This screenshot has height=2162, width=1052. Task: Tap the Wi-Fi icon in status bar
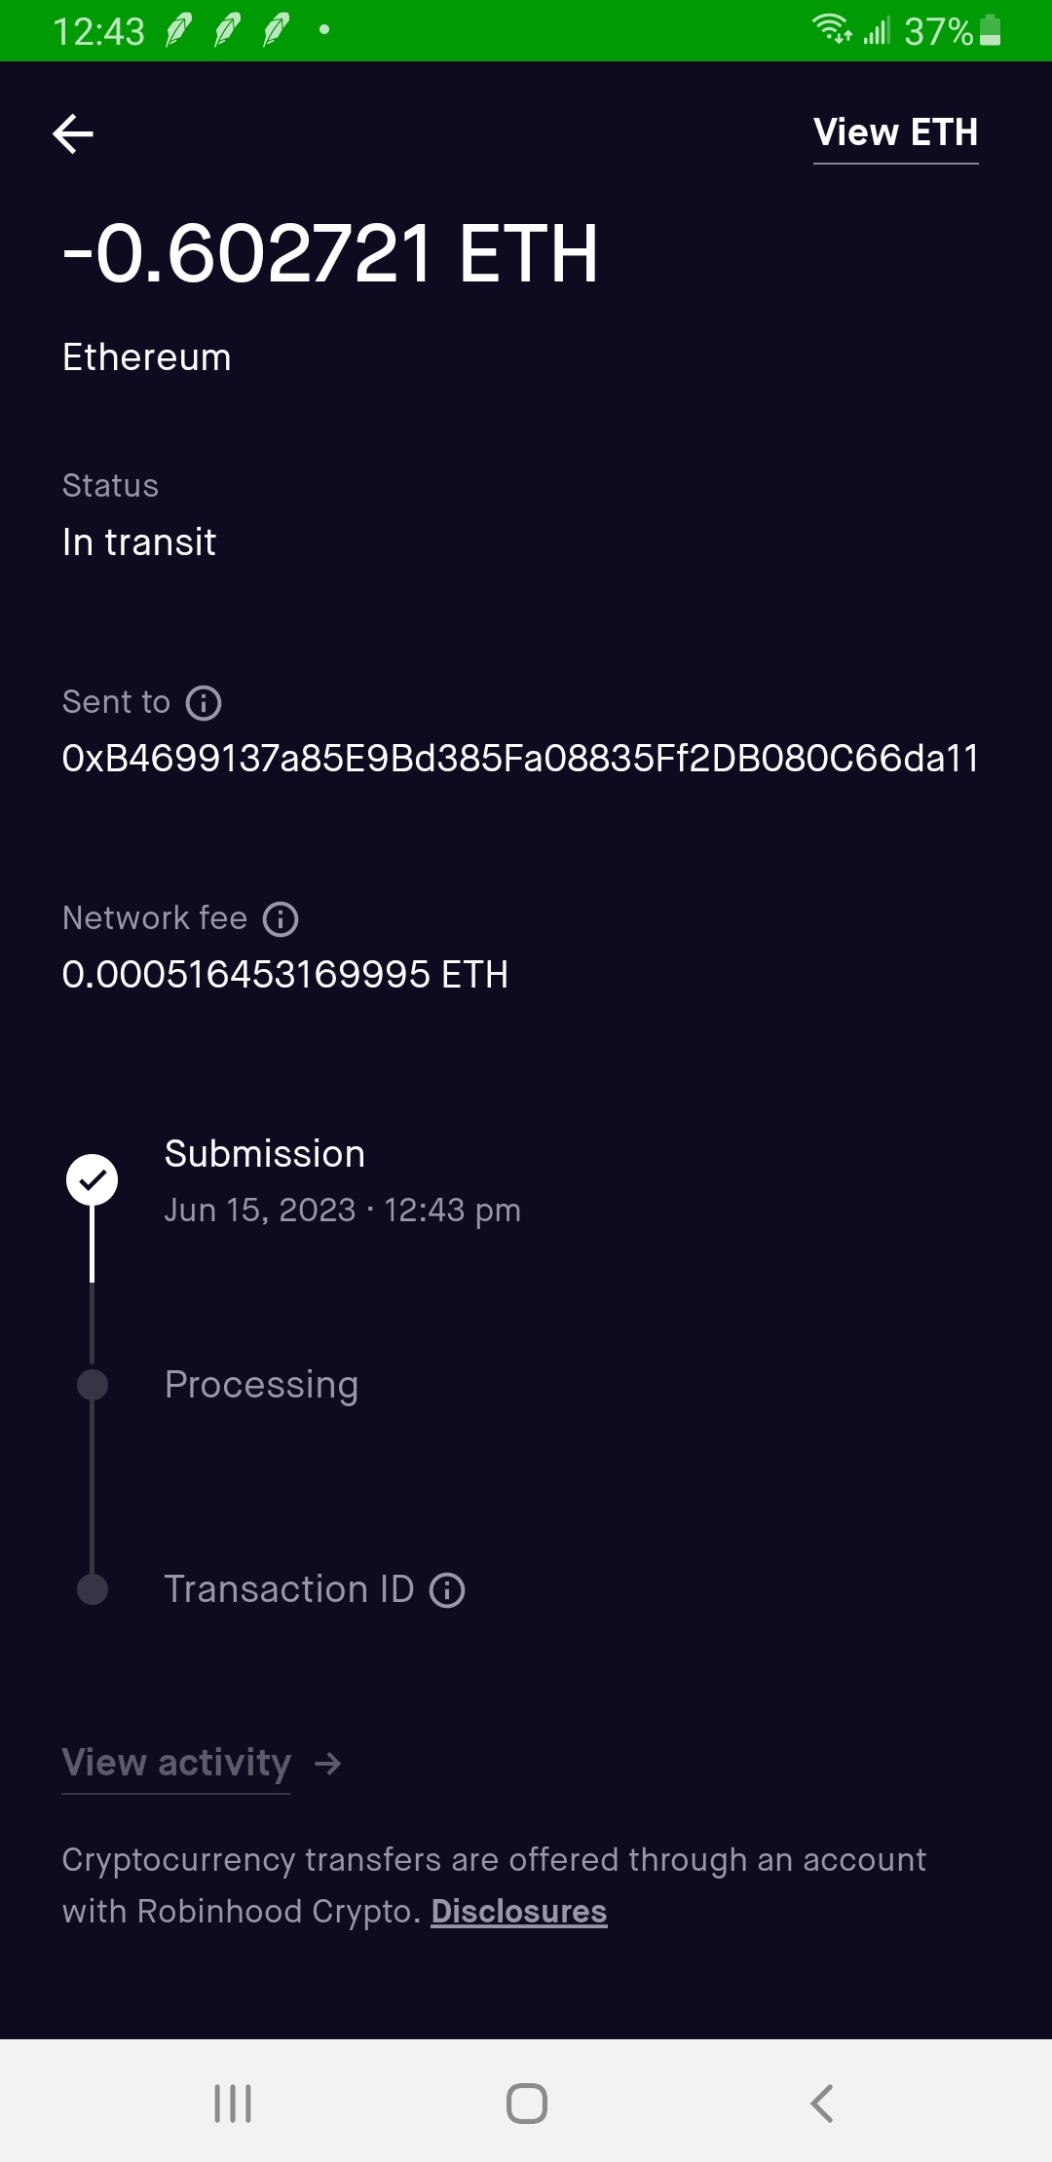click(832, 29)
